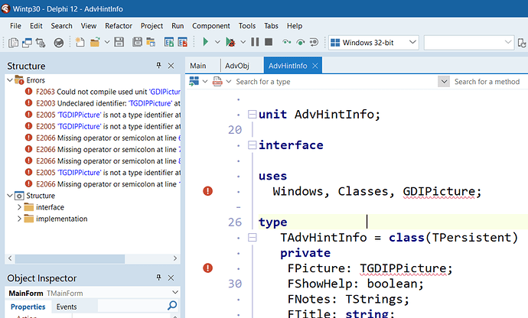Switch to Properties tab in Object Inspector
528x318 pixels.
coord(28,307)
